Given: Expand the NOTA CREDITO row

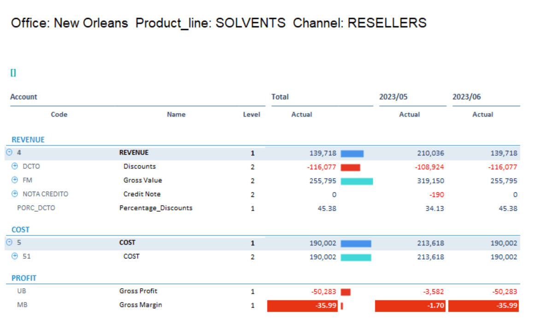Looking at the screenshot, I should (15, 194).
